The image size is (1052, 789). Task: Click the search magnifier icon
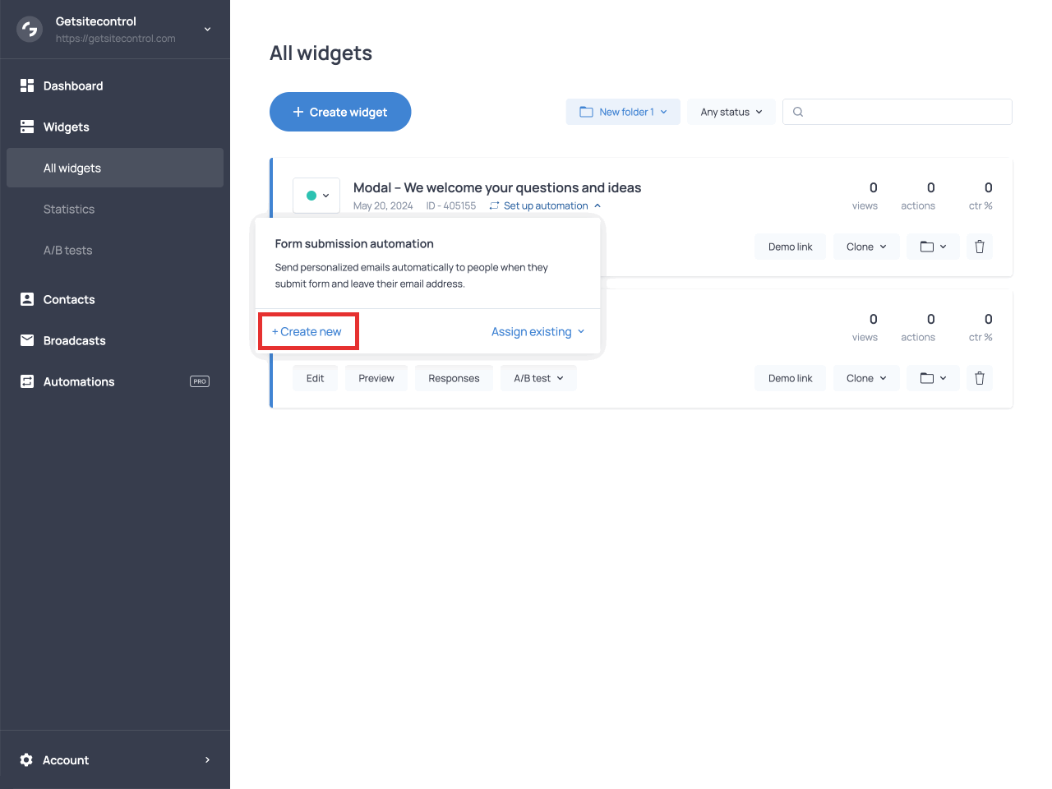[x=797, y=111]
